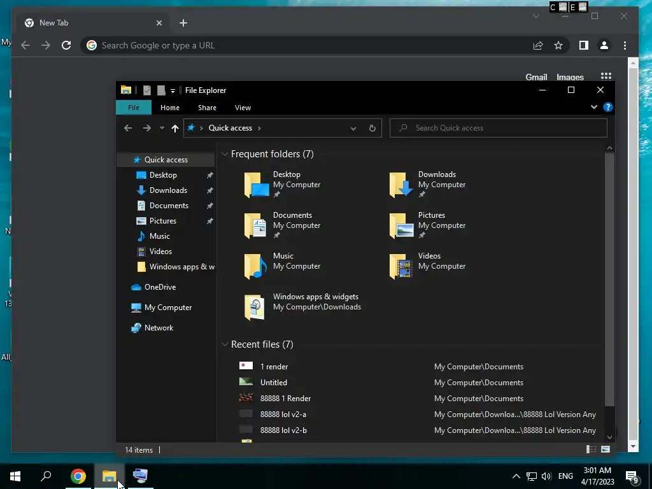Open the recent locations dropdown arrow

pos(162,128)
